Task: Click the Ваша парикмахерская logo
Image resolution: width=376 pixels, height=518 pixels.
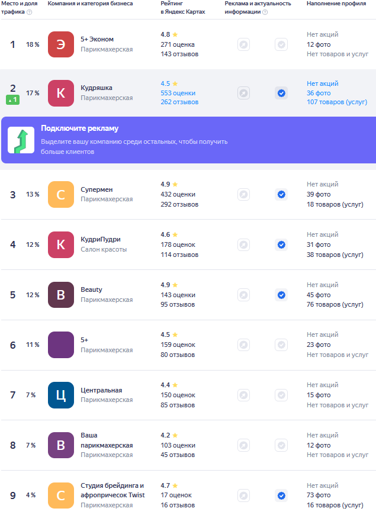Action: click(61, 445)
